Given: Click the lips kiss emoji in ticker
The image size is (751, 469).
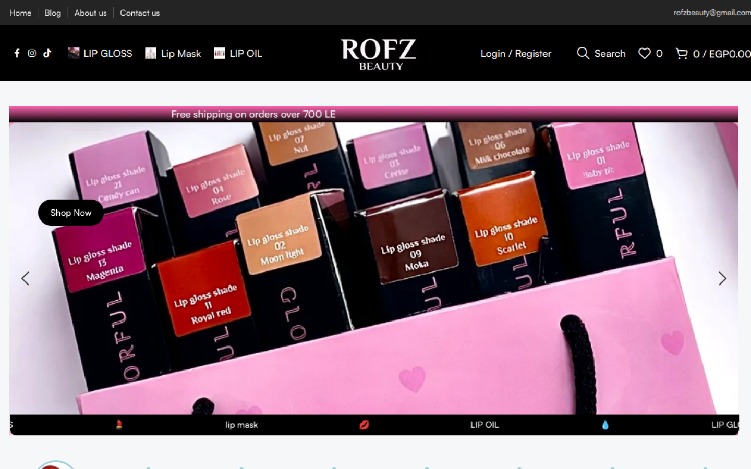Looking at the screenshot, I should [x=364, y=425].
